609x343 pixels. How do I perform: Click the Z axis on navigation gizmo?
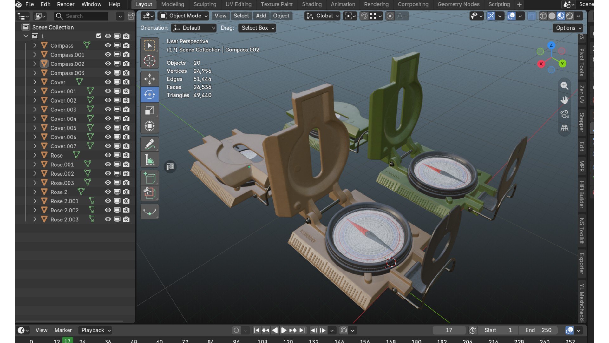tap(551, 45)
